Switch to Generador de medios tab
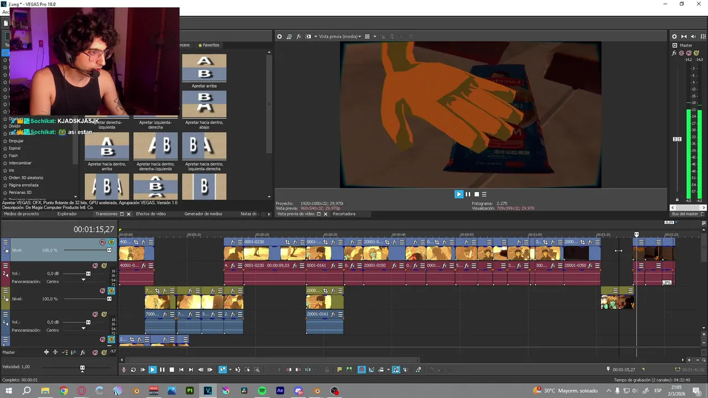This screenshot has height=398, width=708. pyautogui.click(x=203, y=214)
